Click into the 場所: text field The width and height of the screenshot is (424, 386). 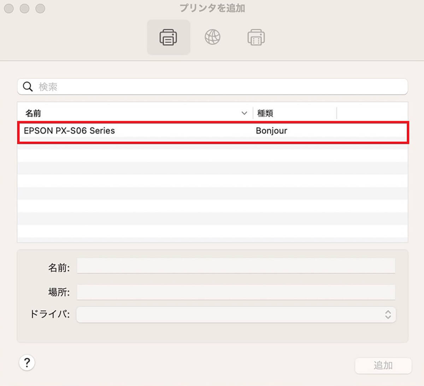pyautogui.click(x=236, y=292)
